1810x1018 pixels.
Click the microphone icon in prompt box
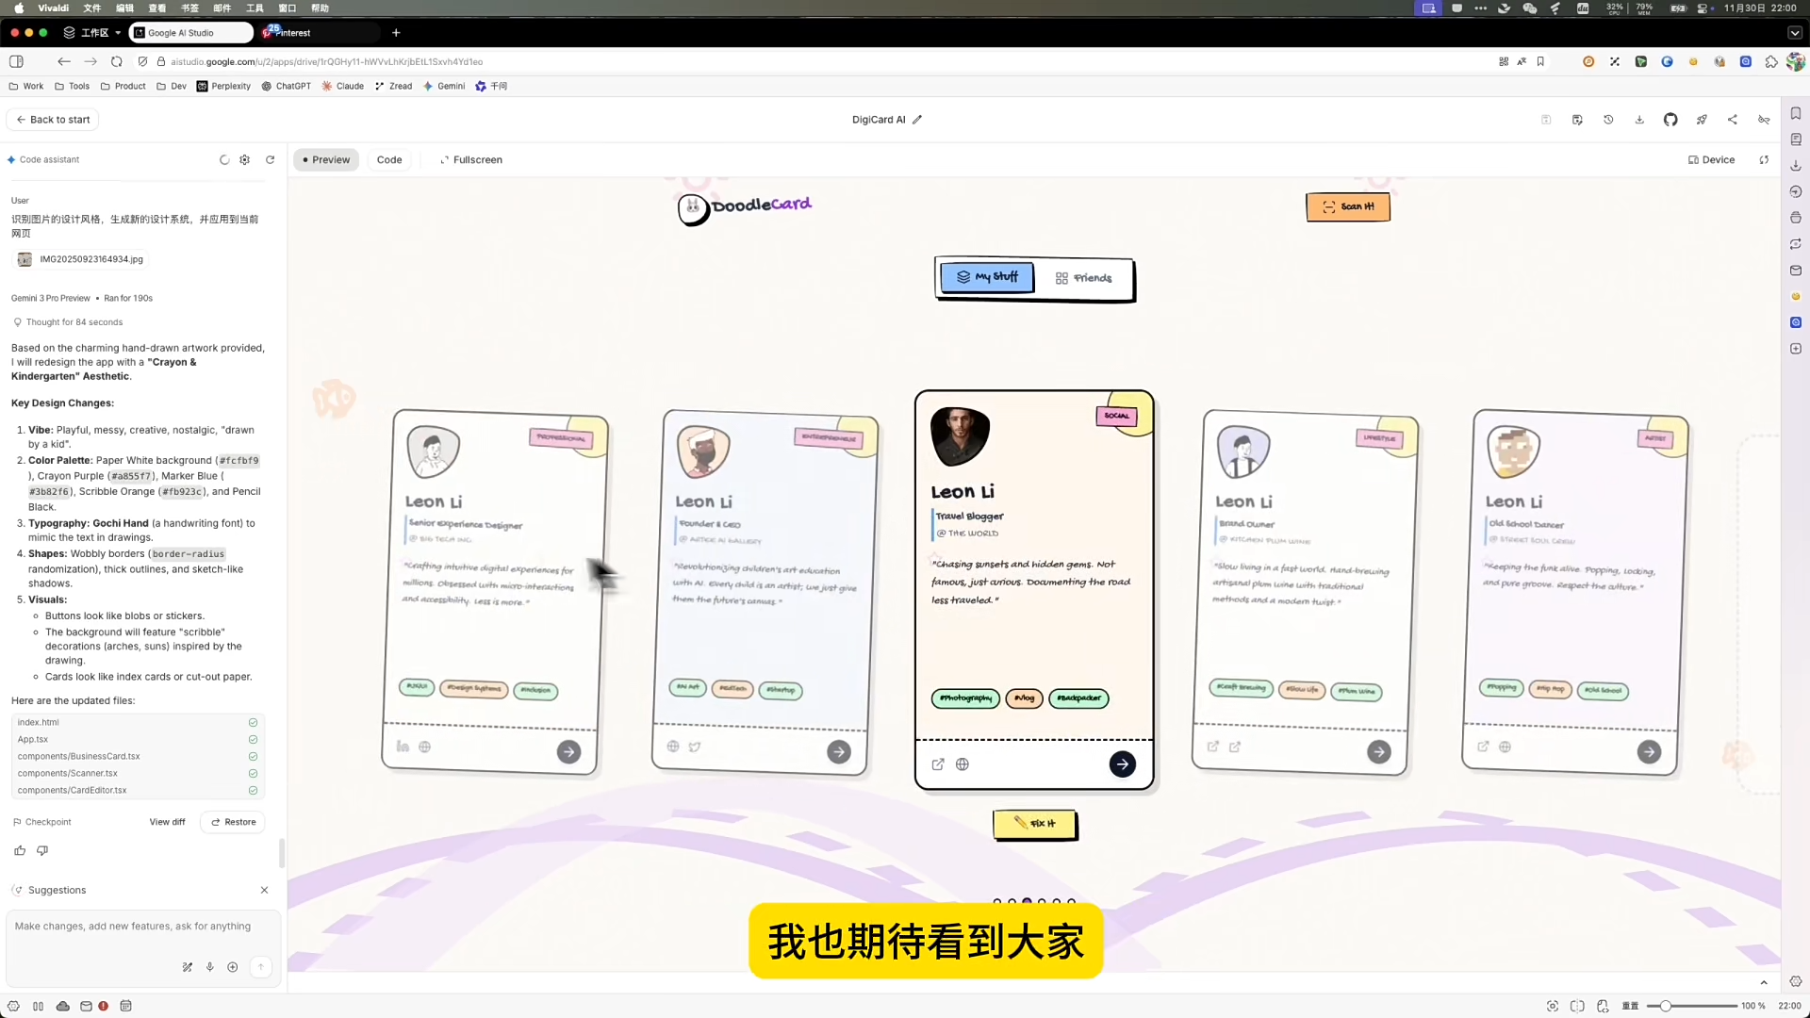(210, 967)
